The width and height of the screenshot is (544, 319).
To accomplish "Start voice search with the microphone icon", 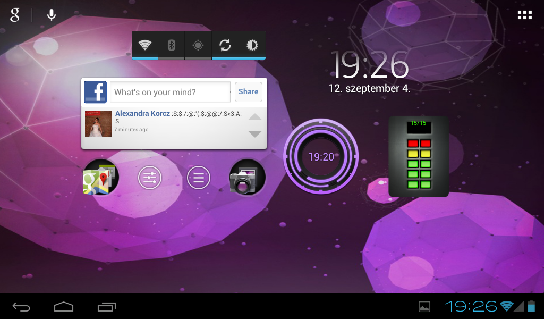I will 52,15.
